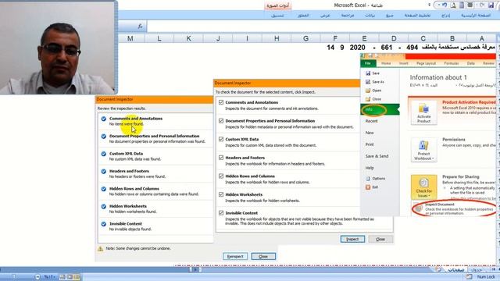Open the مراجعة (Review) ribbon tab
This screenshot has height=281, width=500.
pos(348,16)
